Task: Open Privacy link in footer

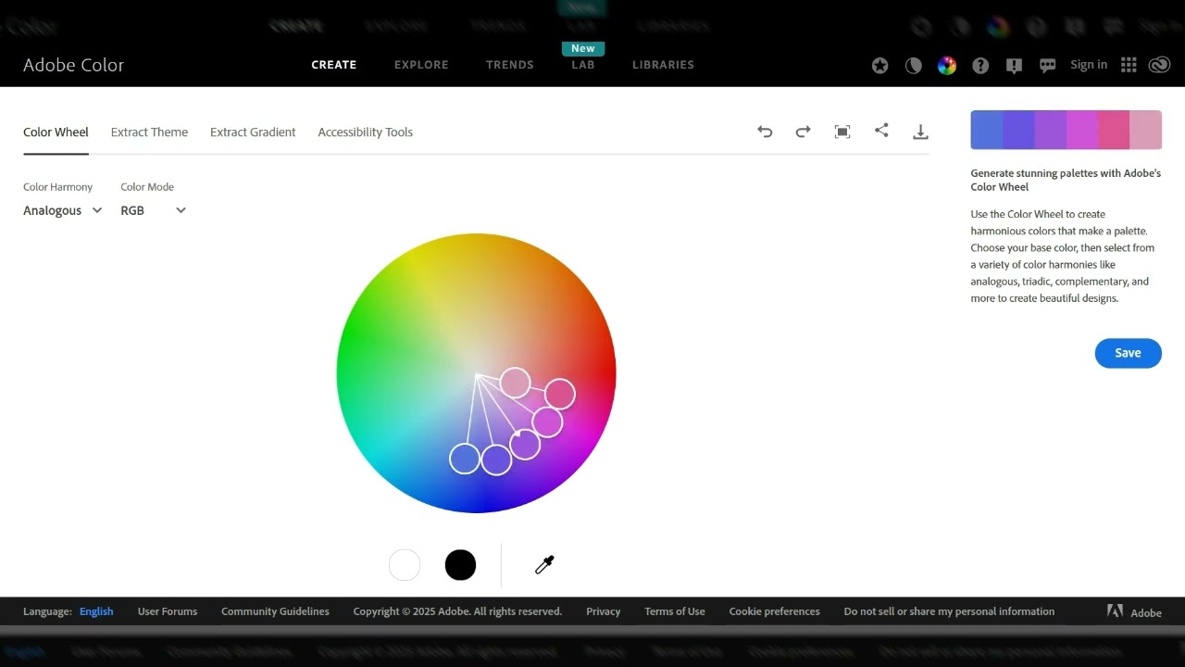Action: tap(603, 611)
